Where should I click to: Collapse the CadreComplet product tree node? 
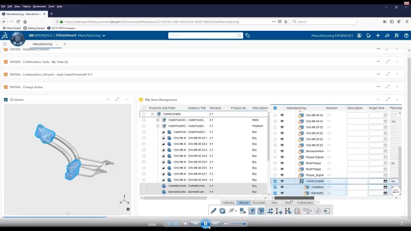(152, 114)
